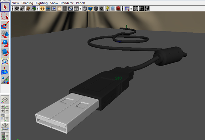Toggle the Field Chart display
This screenshot has height=140, width=205.
point(65,9)
